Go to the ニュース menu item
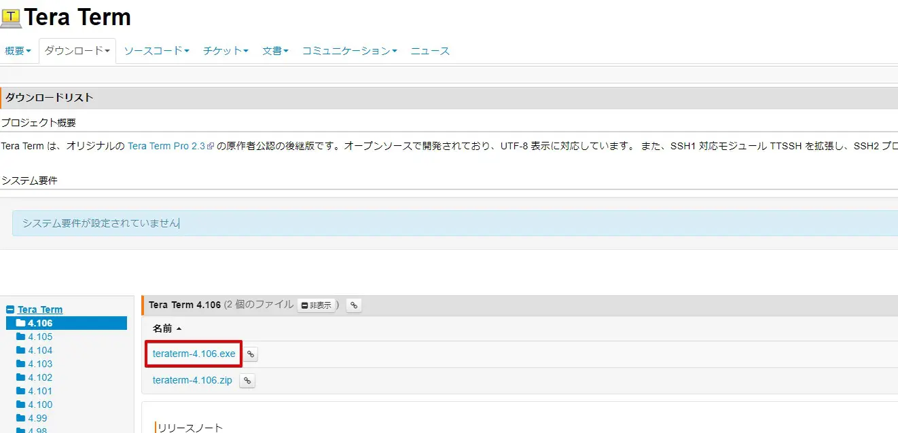 (x=430, y=51)
